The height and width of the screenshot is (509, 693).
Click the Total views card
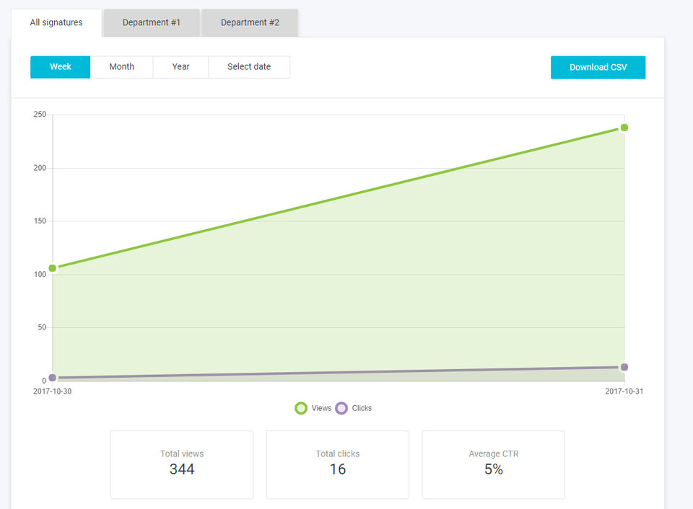[182, 465]
